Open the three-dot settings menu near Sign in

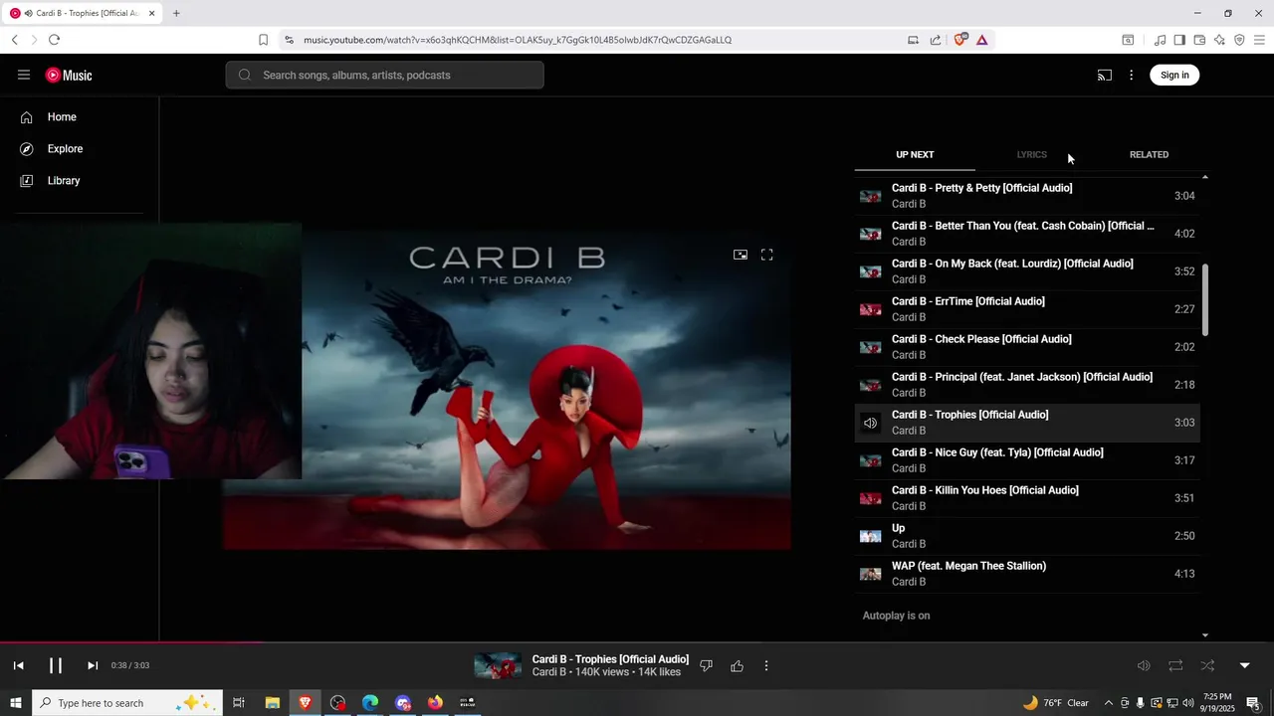(x=1131, y=75)
